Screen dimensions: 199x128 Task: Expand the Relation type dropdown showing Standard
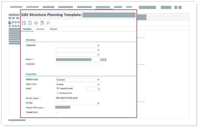pyautogui.click(x=78, y=80)
